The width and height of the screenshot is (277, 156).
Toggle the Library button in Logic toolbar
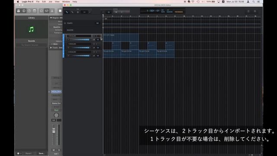(19, 11)
